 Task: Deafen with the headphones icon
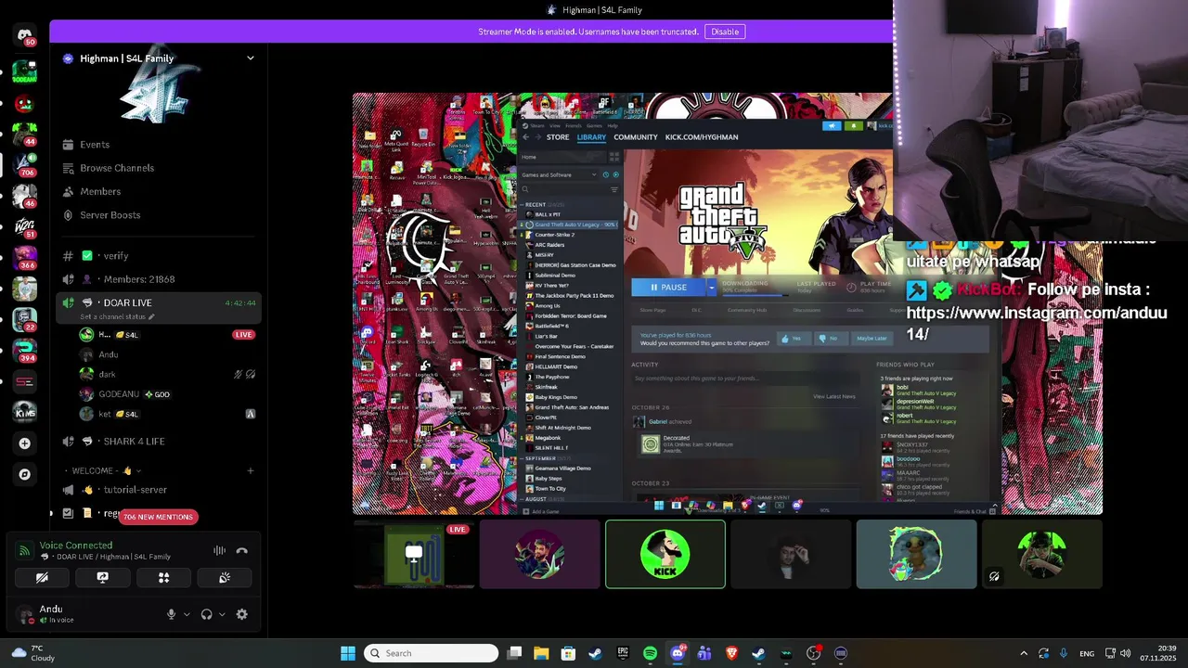206,614
